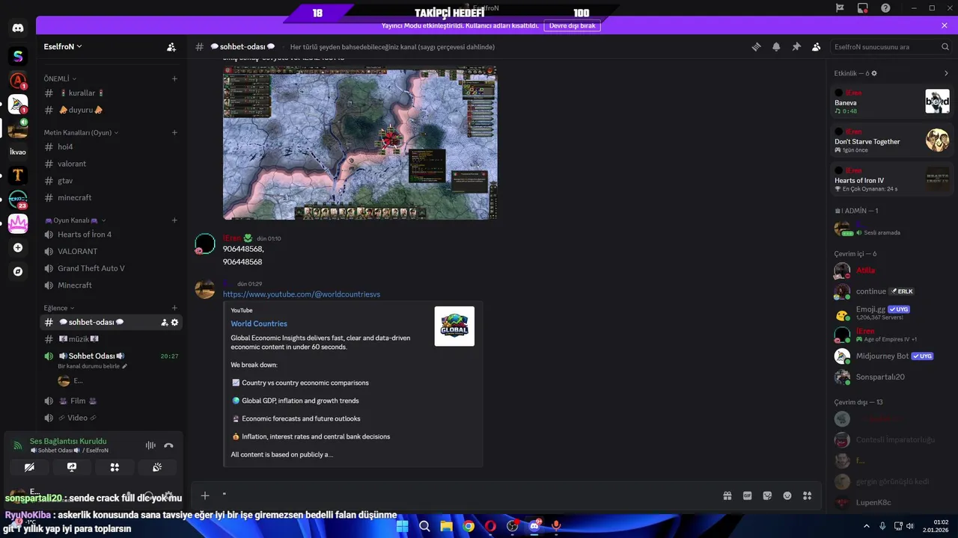The width and height of the screenshot is (958, 538).
Task: Join Grand Theft Auto V voice channel
Action: pos(111,268)
